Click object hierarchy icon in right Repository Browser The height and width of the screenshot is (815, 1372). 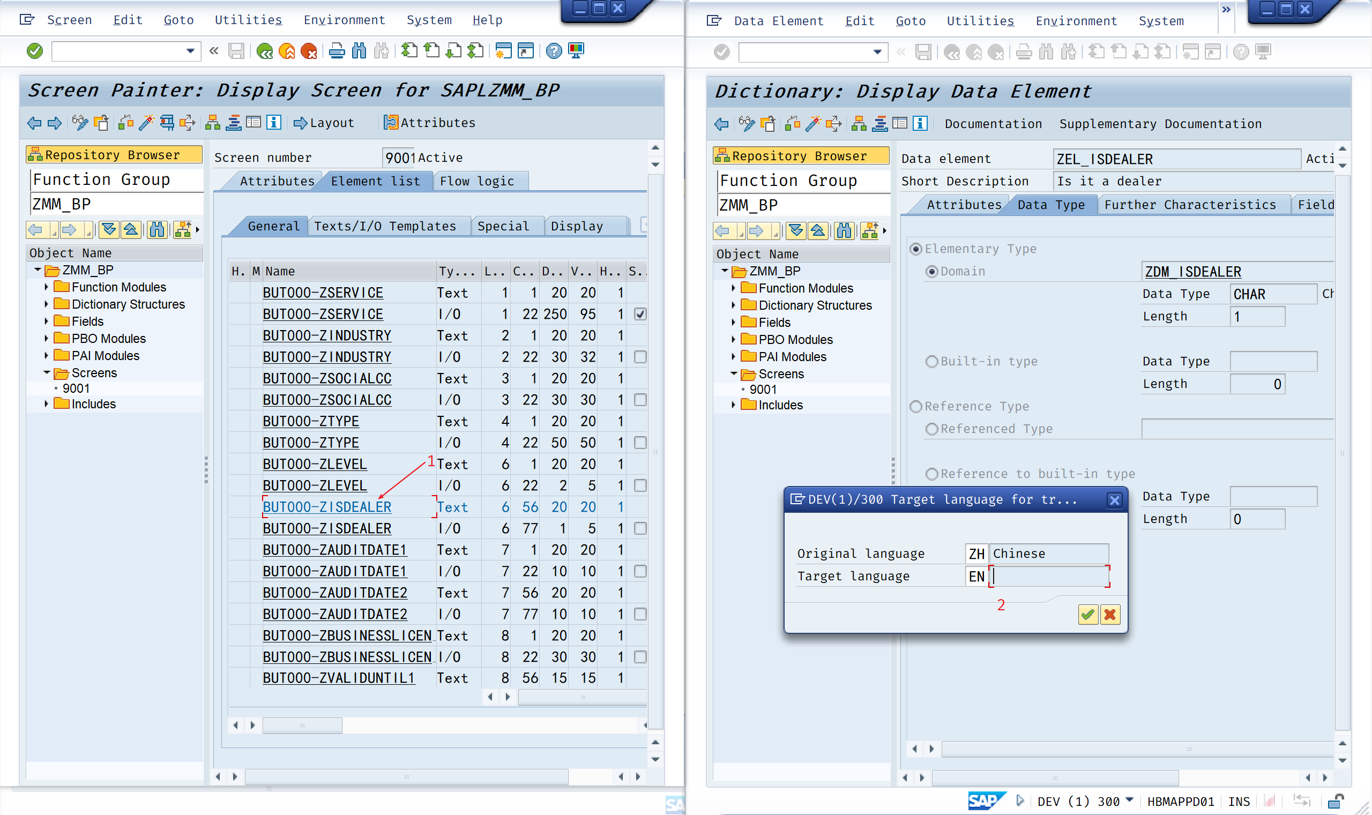click(869, 230)
